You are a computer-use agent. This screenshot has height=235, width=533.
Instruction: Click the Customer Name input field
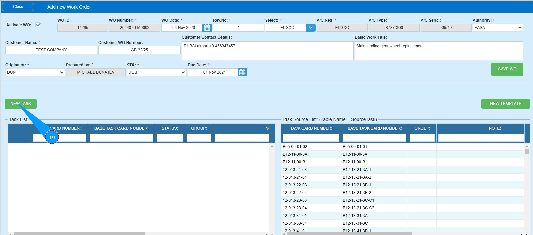point(51,50)
